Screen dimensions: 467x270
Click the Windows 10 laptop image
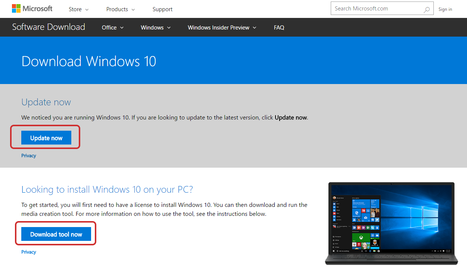pos(392,223)
